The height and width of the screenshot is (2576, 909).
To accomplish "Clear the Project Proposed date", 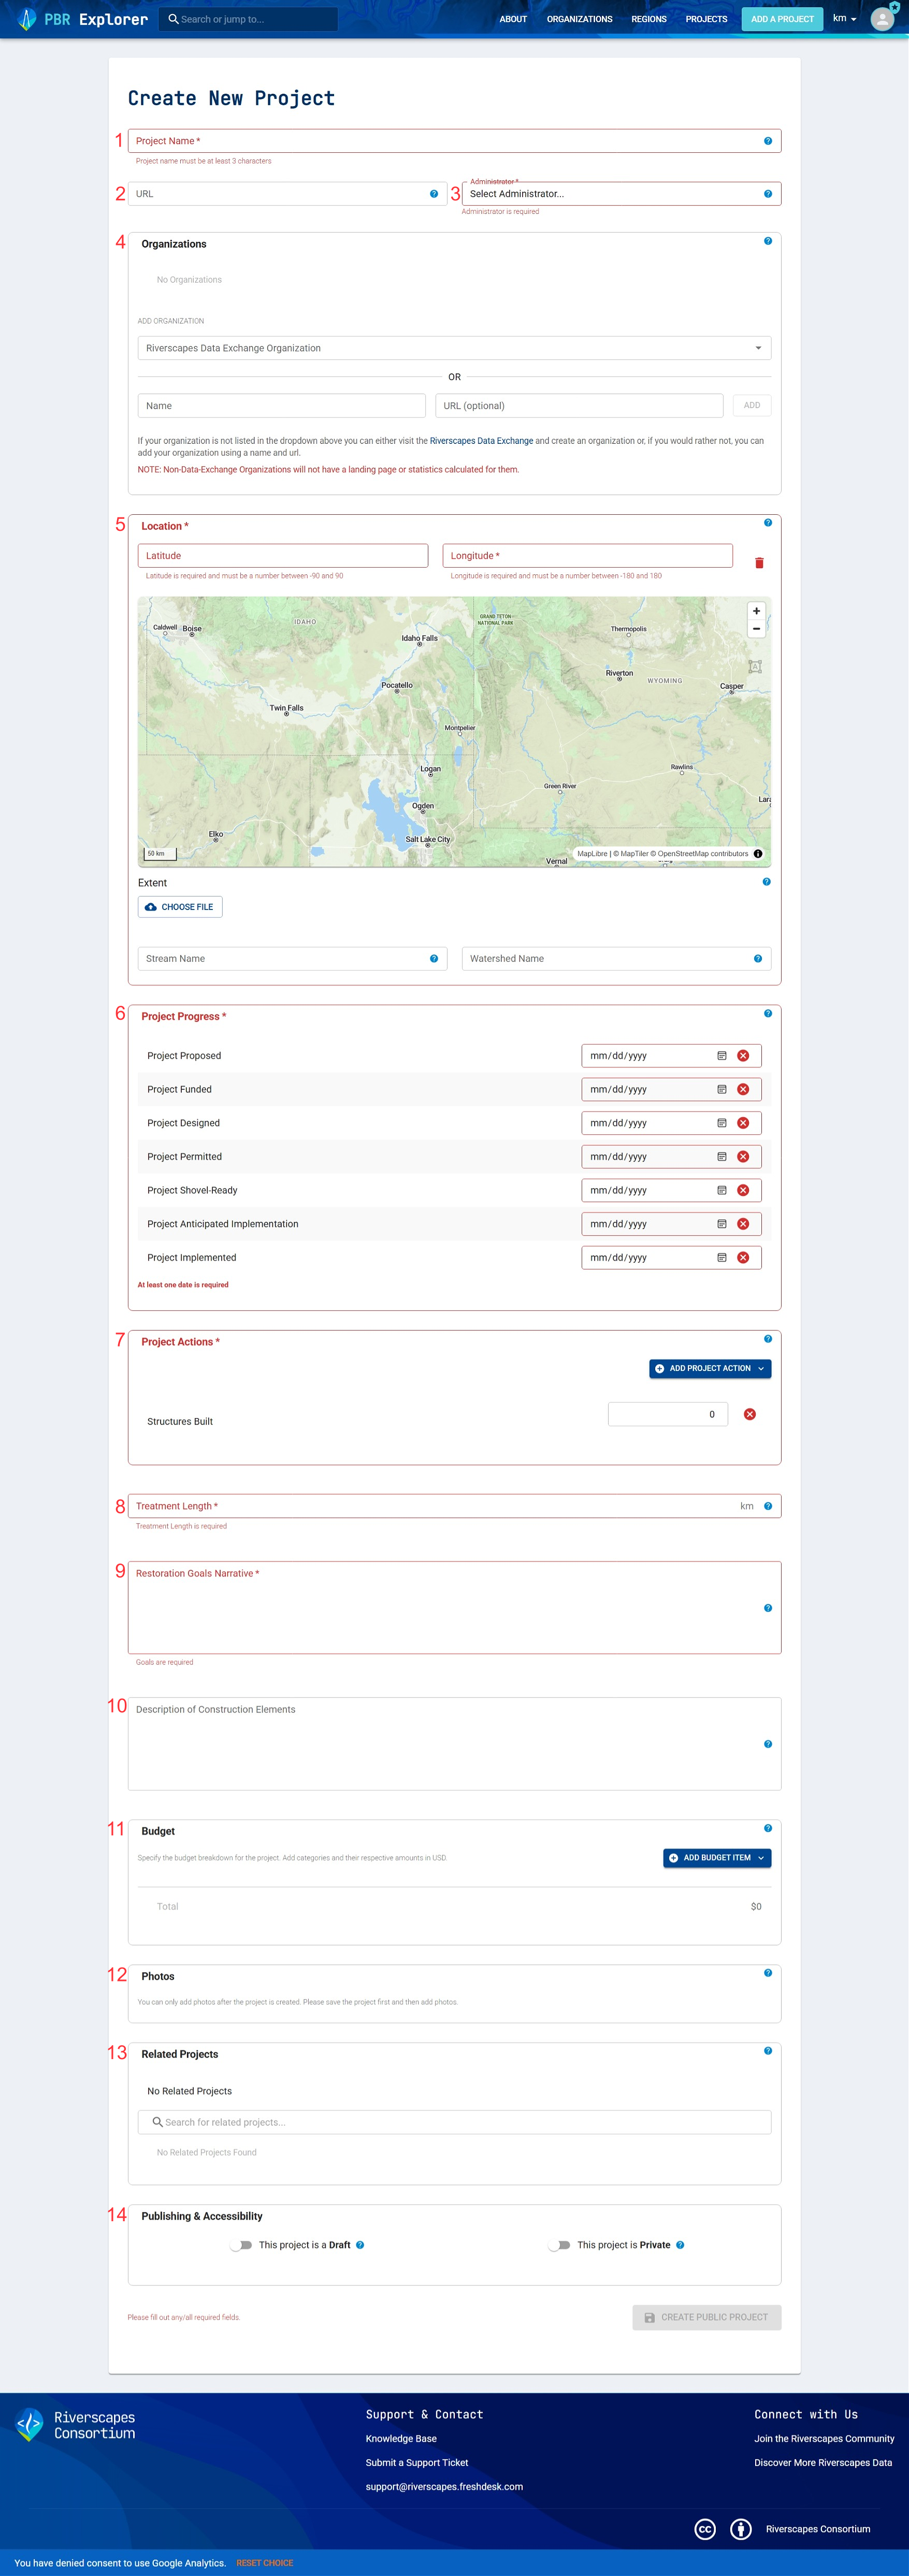I will [743, 1056].
